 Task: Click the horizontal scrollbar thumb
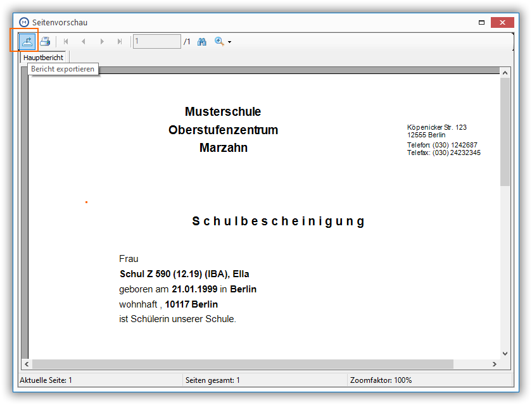pyautogui.click(x=243, y=364)
